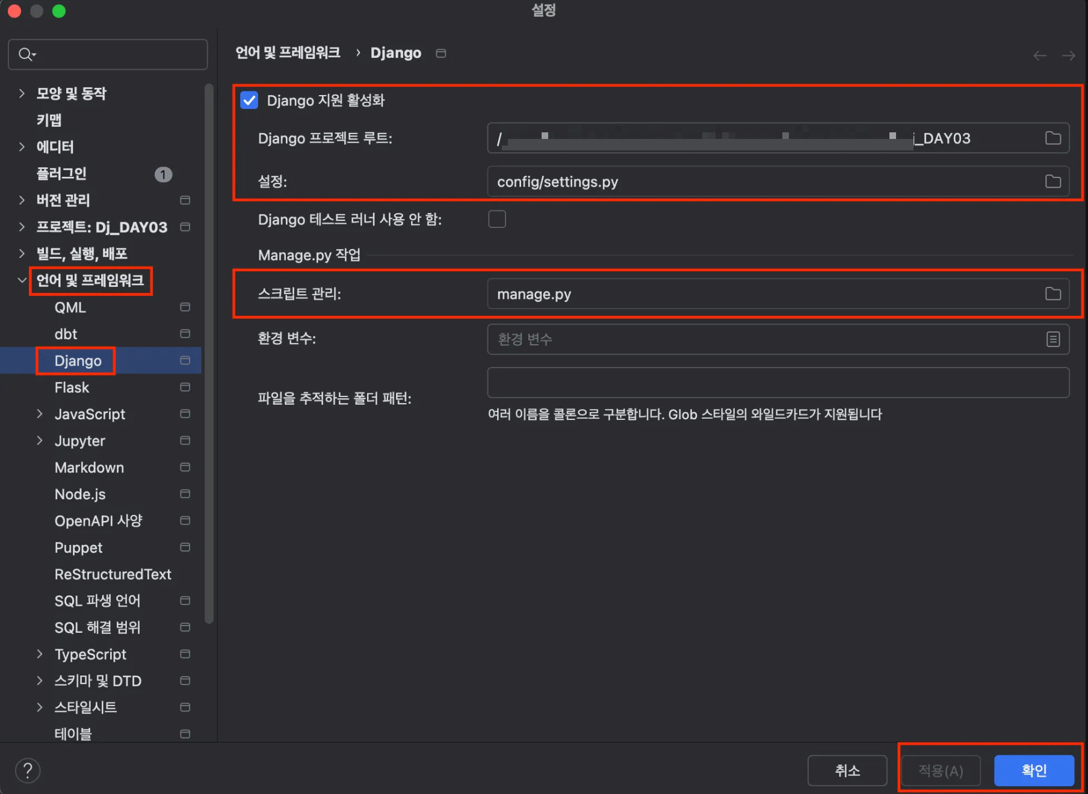Click project-level icon beside Markdown
The height and width of the screenshot is (794, 1088).
185,467
